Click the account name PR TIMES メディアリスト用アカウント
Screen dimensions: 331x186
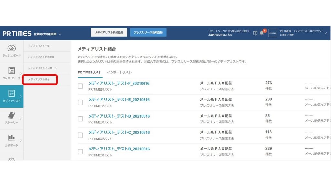pos(302,31)
